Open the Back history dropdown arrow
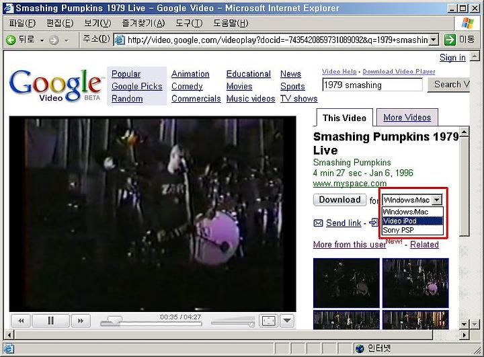The height and width of the screenshot is (357, 484). [x=42, y=40]
